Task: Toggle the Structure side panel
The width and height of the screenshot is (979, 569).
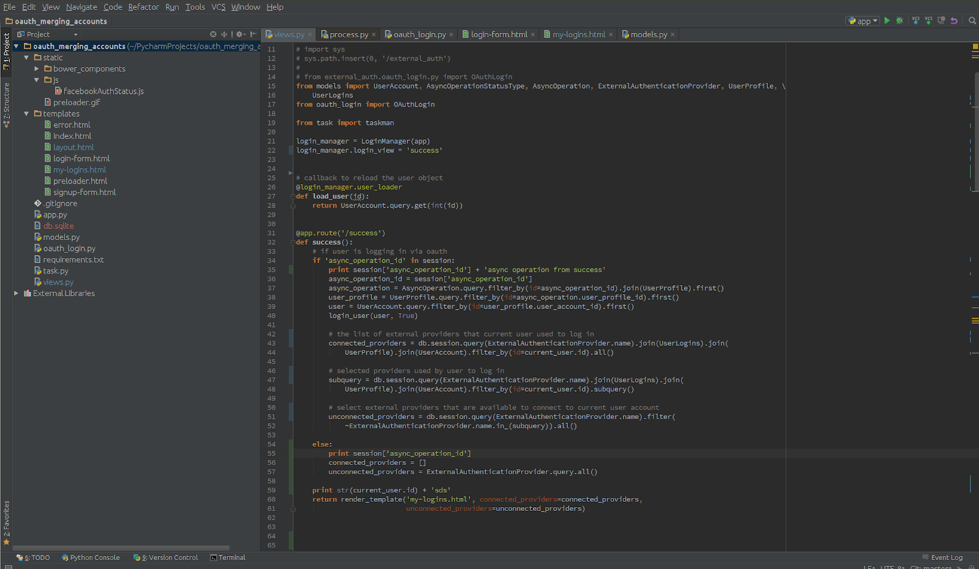Action: click(x=6, y=104)
